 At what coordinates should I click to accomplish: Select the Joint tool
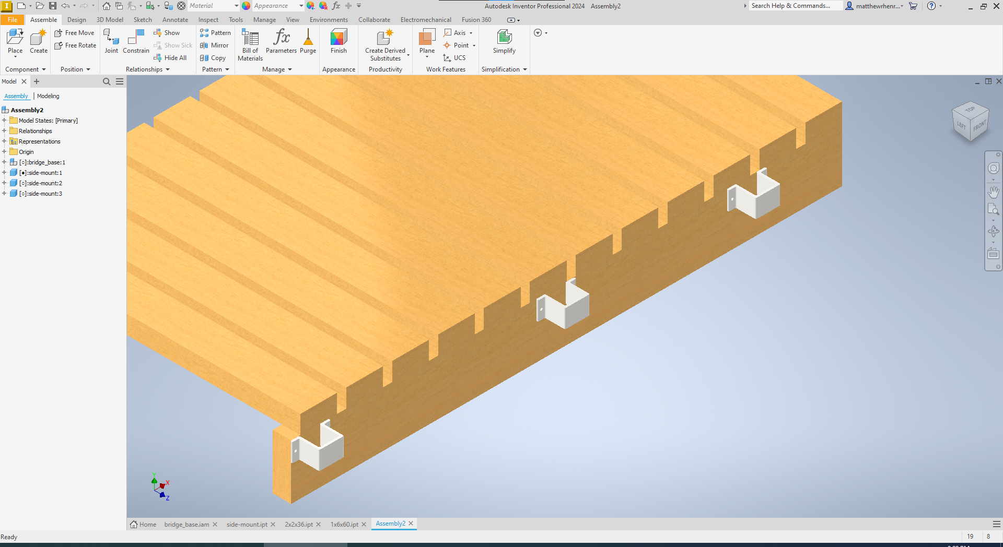(111, 41)
